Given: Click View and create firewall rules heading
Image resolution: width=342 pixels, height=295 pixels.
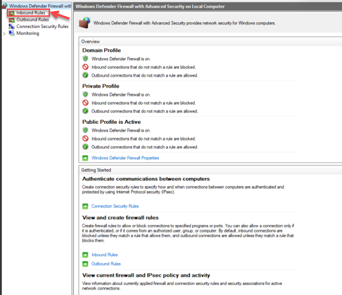Looking at the screenshot, I should coord(120,218).
